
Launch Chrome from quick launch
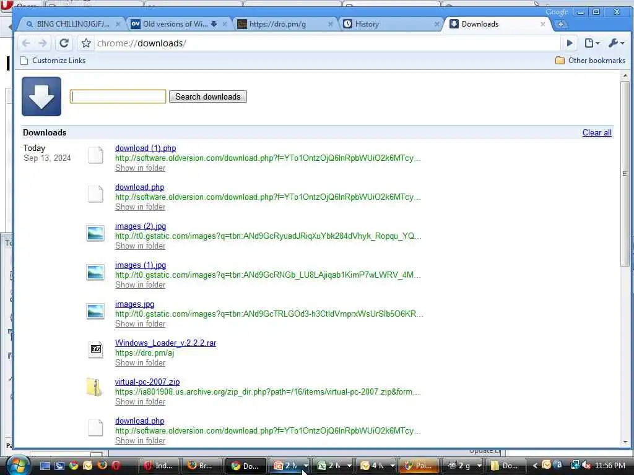pos(74,466)
